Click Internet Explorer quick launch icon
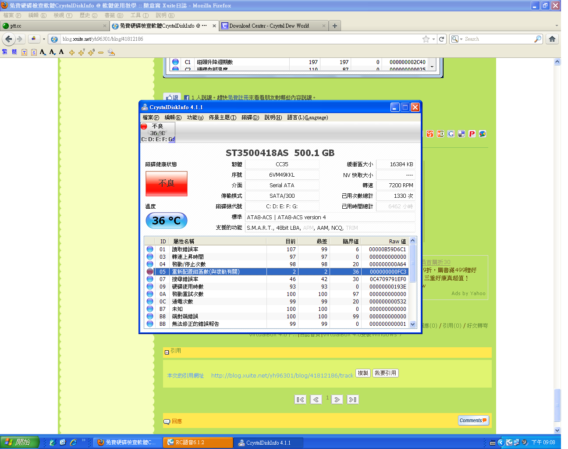This screenshot has height=449, width=568. pos(73,442)
